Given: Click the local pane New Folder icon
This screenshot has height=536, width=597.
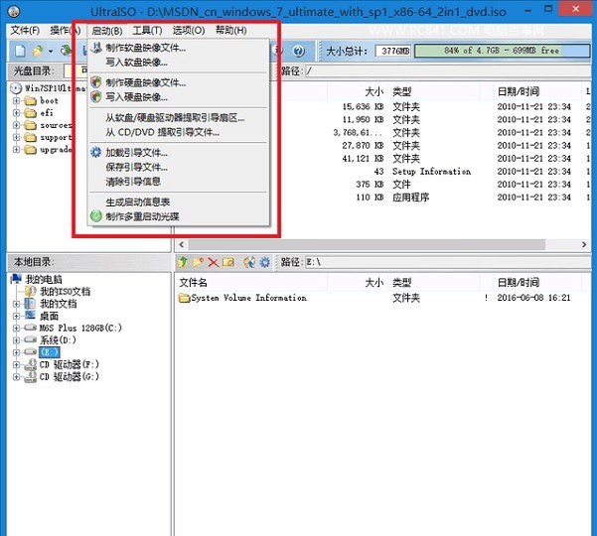Looking at the screenshot, I should coord(198,262).
